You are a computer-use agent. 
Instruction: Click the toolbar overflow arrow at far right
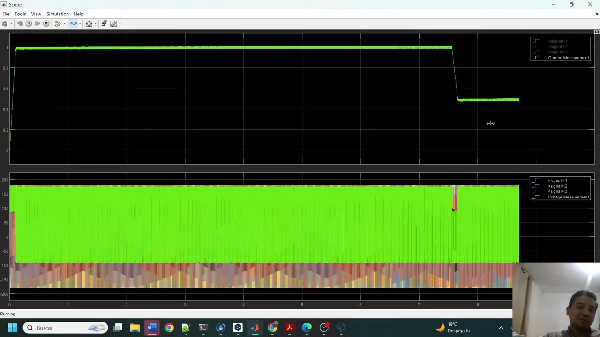pyautogui.click(x=597, y=14)
